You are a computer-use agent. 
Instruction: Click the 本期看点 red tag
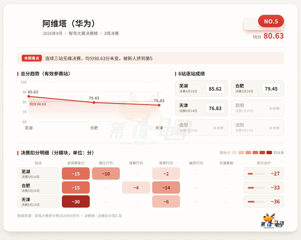32,58
